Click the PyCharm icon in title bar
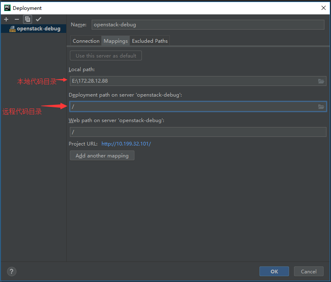Viewport: 331px width, 282px height. click(7, 8)
